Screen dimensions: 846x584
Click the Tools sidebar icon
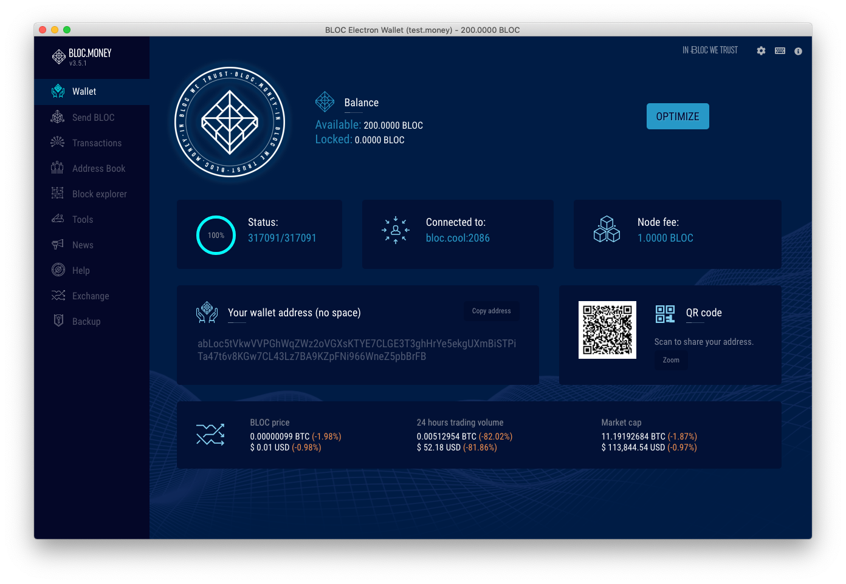pyautogui.click(x=58, y=219)
